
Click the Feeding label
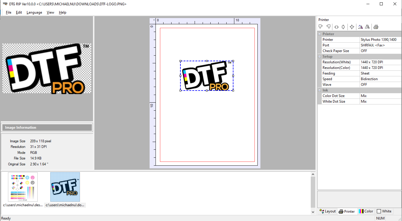[341, 73]
